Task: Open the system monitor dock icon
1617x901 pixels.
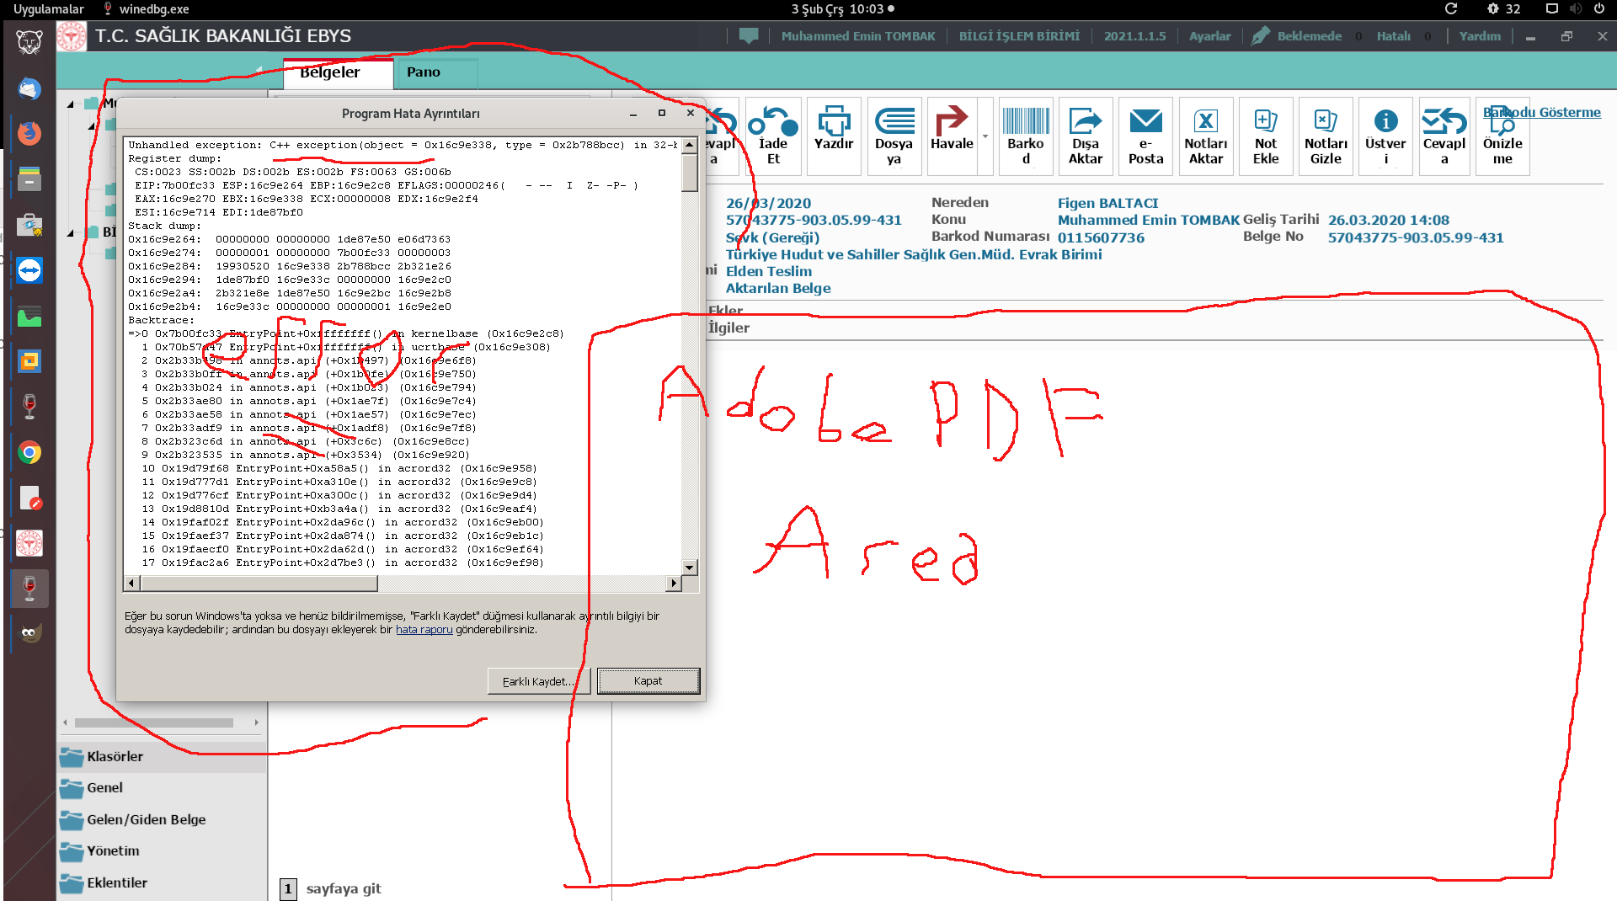Action: 29,317
